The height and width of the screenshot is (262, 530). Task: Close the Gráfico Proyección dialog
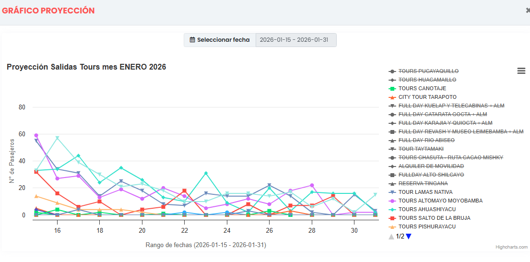point(528,11)
